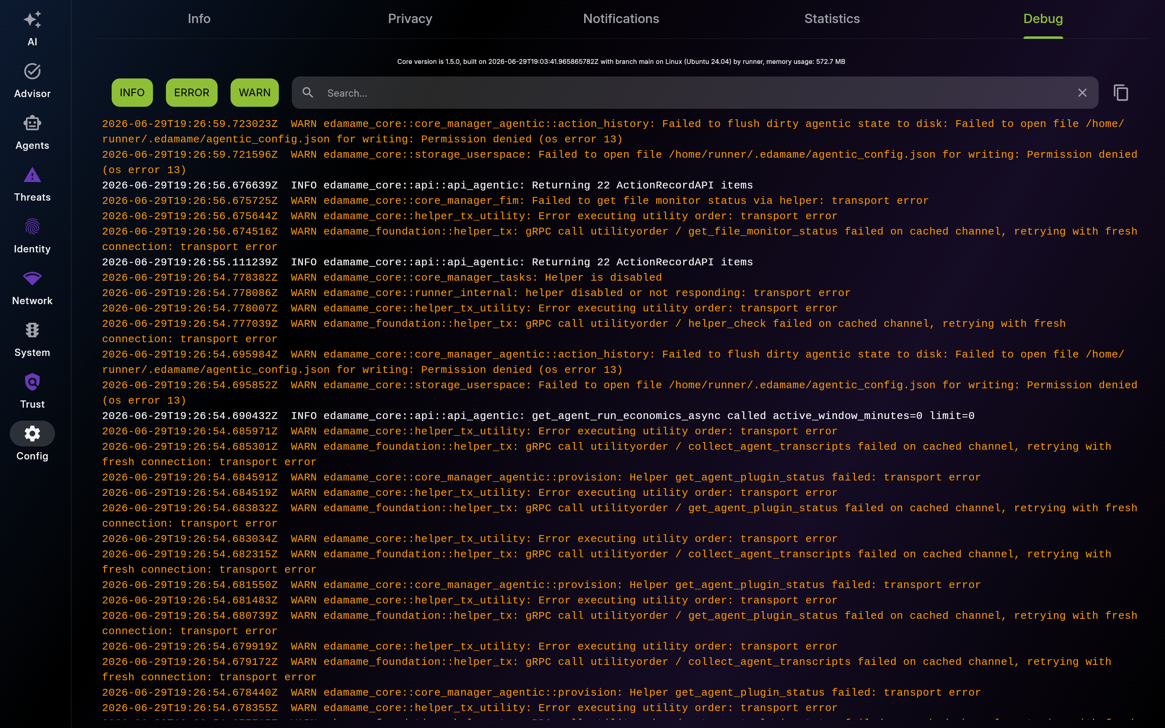
Task: Select the 19:26:54.678440Z provision WARN log line
Action: pos(541,693)
